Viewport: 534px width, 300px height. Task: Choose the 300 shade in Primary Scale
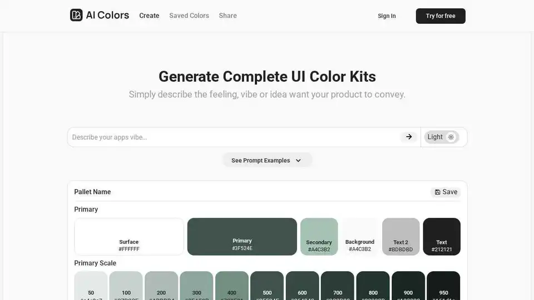pyautogui.click(x=196, y=286)
